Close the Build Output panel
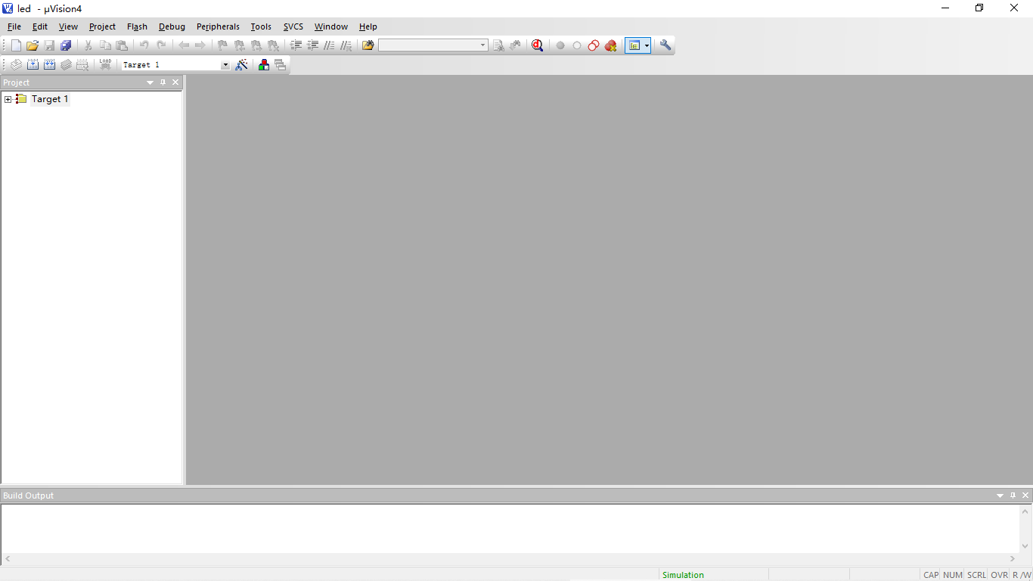Screen dimensions: 1033x581 pos(1025,496)
